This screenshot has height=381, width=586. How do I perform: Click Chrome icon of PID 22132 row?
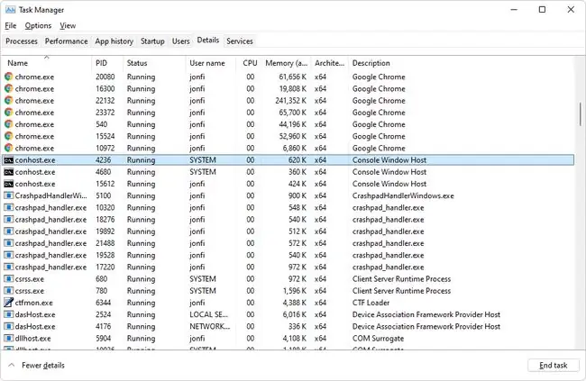click(9, 101)
